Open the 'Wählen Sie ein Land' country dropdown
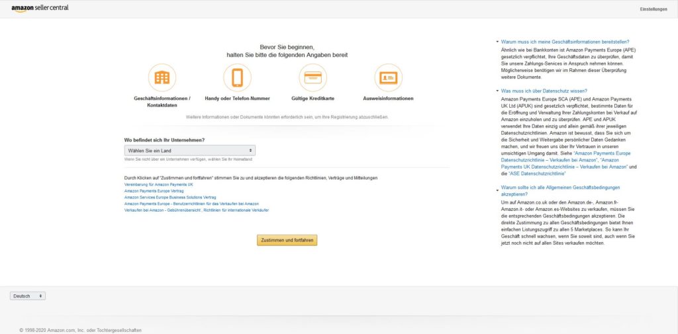This screenshot has width=678, height=334. coord(190,150)
